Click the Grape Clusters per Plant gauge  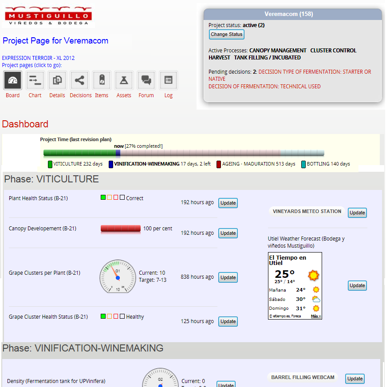pos(118,276)
